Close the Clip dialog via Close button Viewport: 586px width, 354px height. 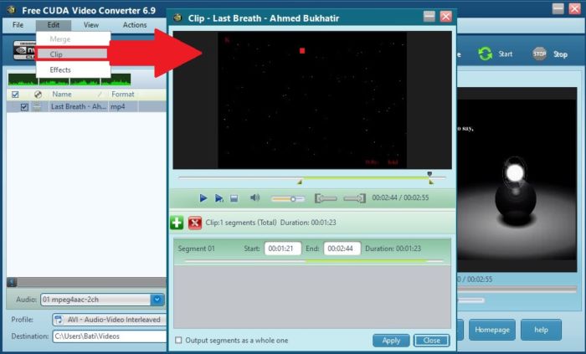432,341
